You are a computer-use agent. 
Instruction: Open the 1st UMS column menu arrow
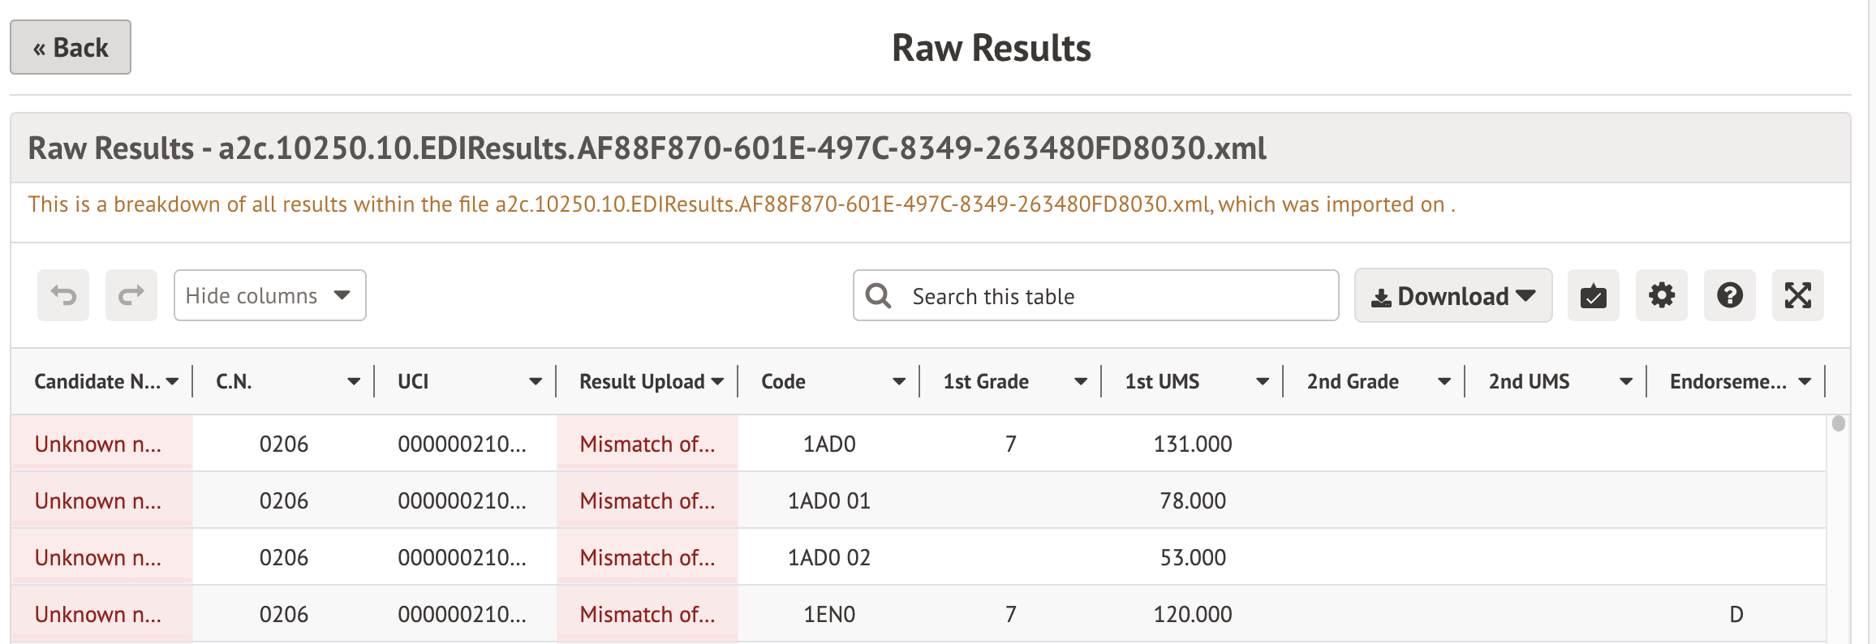pyautogui.click(x=1263, y=382)
